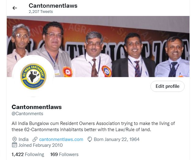Click the profile bio description text
This screenshot has height=160, width=192.
(x=93, y=127)
